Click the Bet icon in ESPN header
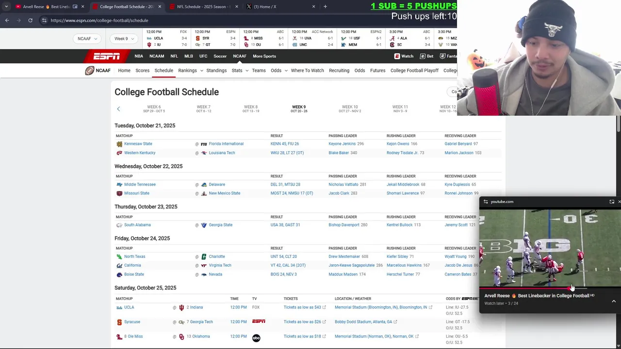Image resolution: width=621 pixels, height=349 pixels. pos(423,56)
